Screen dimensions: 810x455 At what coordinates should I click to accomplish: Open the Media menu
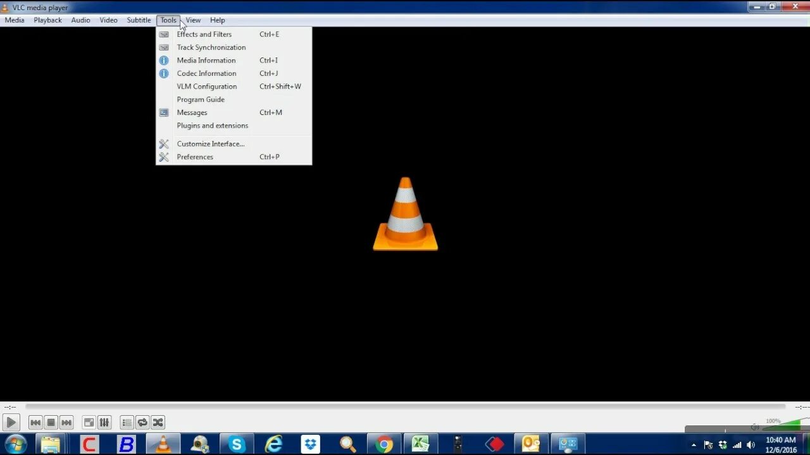click(x=15, y=20)
